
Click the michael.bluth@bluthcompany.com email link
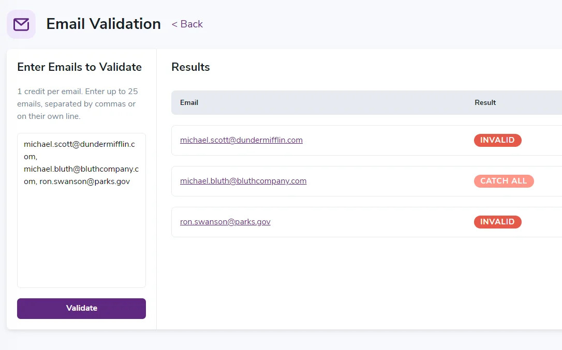(243, 181)
